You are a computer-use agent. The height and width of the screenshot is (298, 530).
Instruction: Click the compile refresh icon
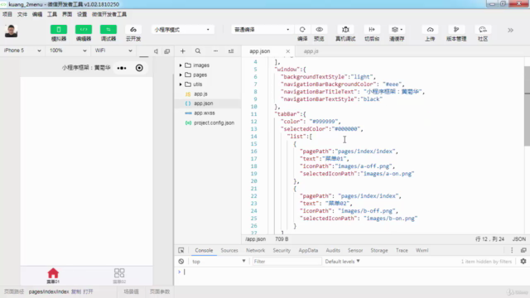302,30
